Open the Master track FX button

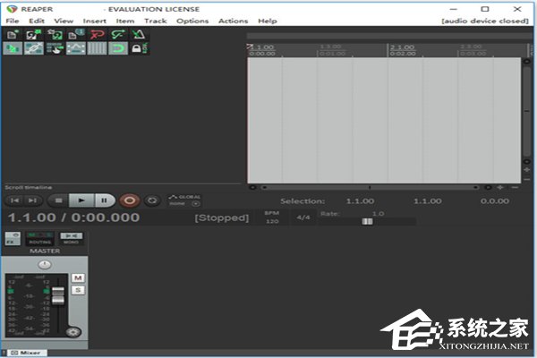point(13,238)
